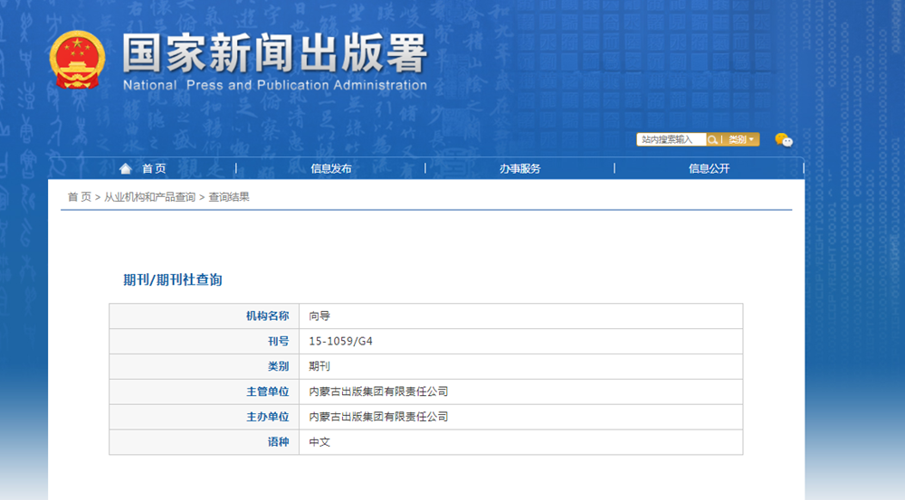Click the 类别 table label cell
The width and height of the screenshot is (905, 500).
pos(205,366)
